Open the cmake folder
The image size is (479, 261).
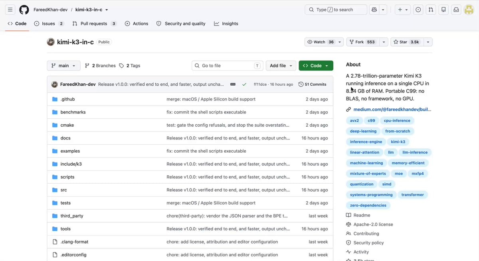pos(67,125)
